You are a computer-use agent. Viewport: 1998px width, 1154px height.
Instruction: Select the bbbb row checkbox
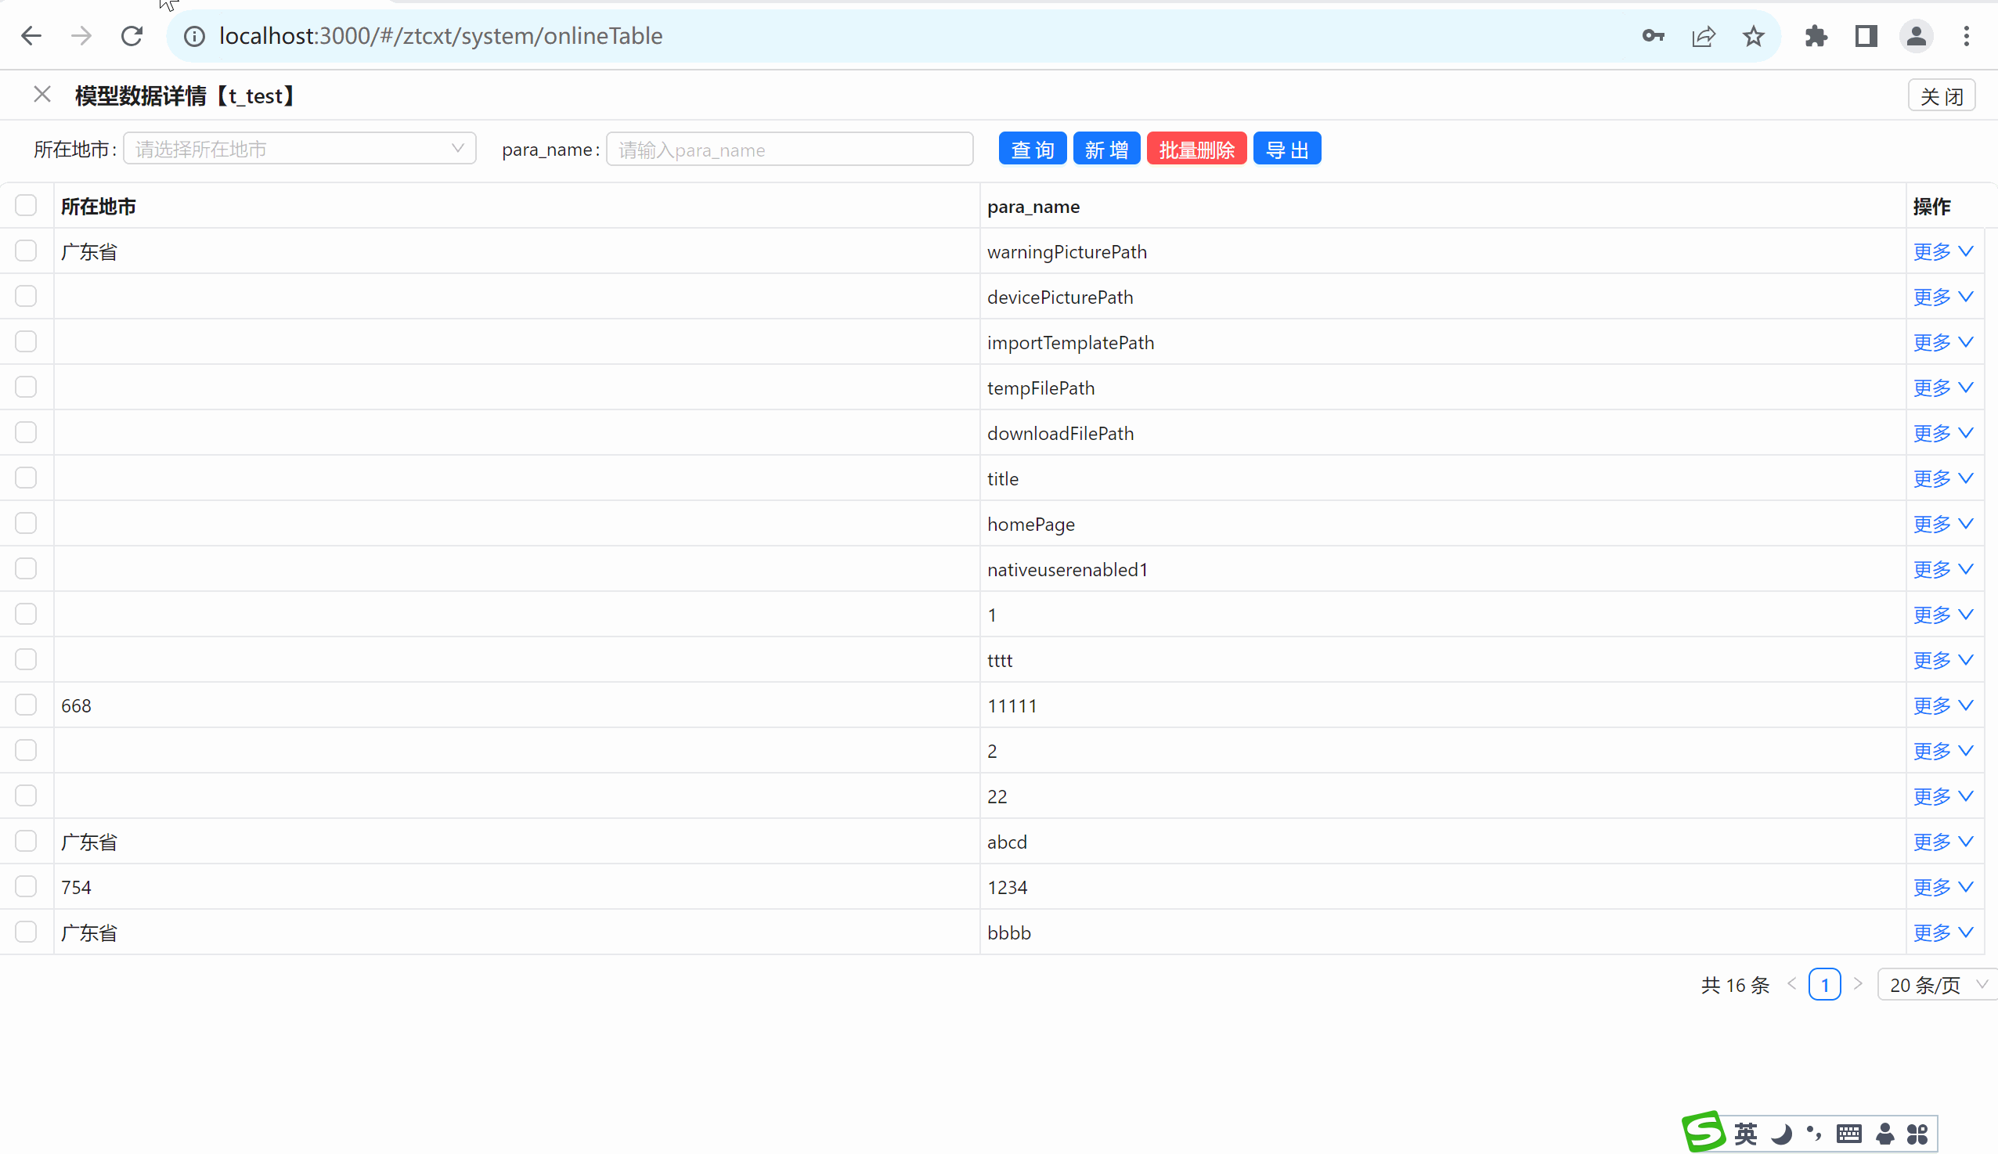click(x=26, y=932)
